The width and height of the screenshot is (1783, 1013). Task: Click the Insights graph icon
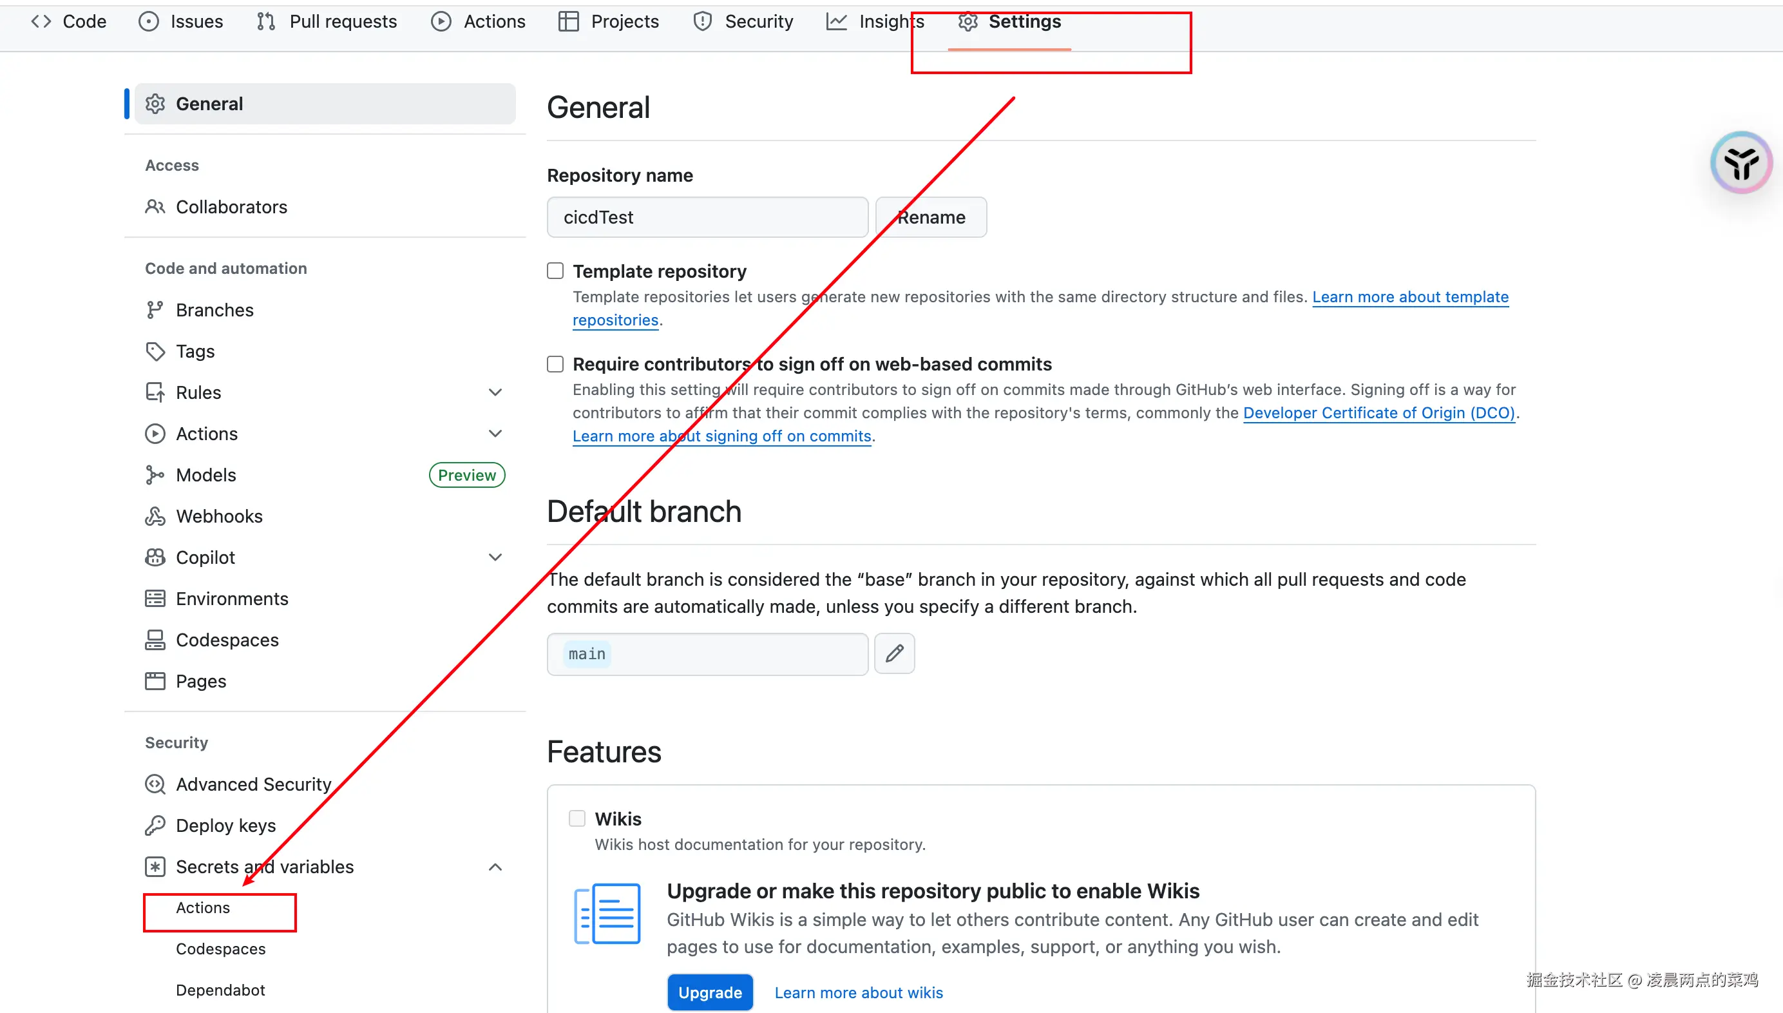click(836, 21)
